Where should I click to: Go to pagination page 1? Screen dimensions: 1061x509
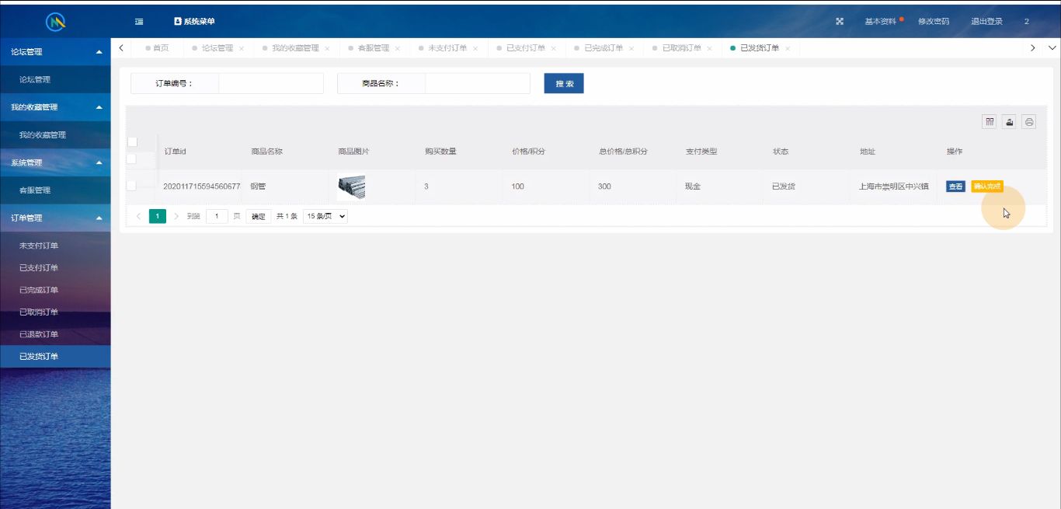pos(158,216)
